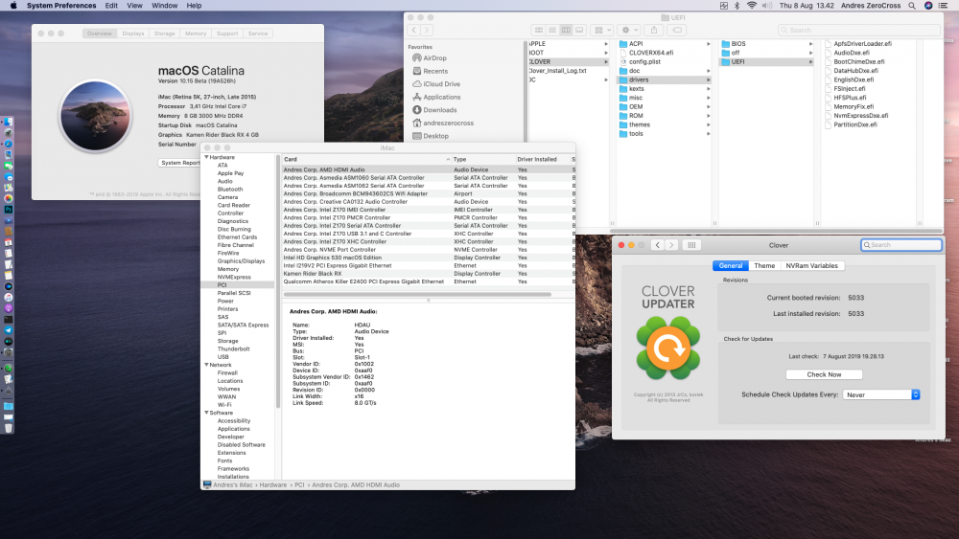Screen dimensions: 959x539
Task: Switch Finder to column view
Action: [566, 30]
